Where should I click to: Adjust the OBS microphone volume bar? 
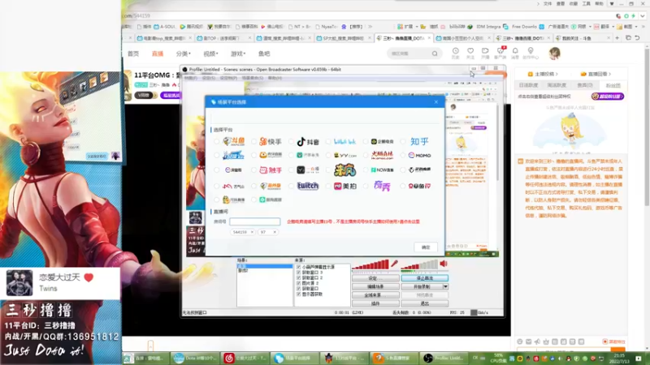point(370,264)
